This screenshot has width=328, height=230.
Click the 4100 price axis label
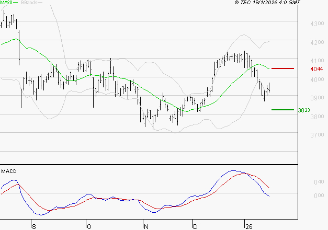(317, 61)
